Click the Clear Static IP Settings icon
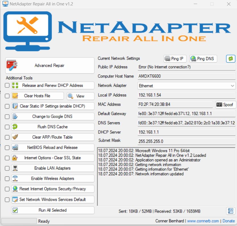The image size is (237, 226). click(x=15, y=106)
